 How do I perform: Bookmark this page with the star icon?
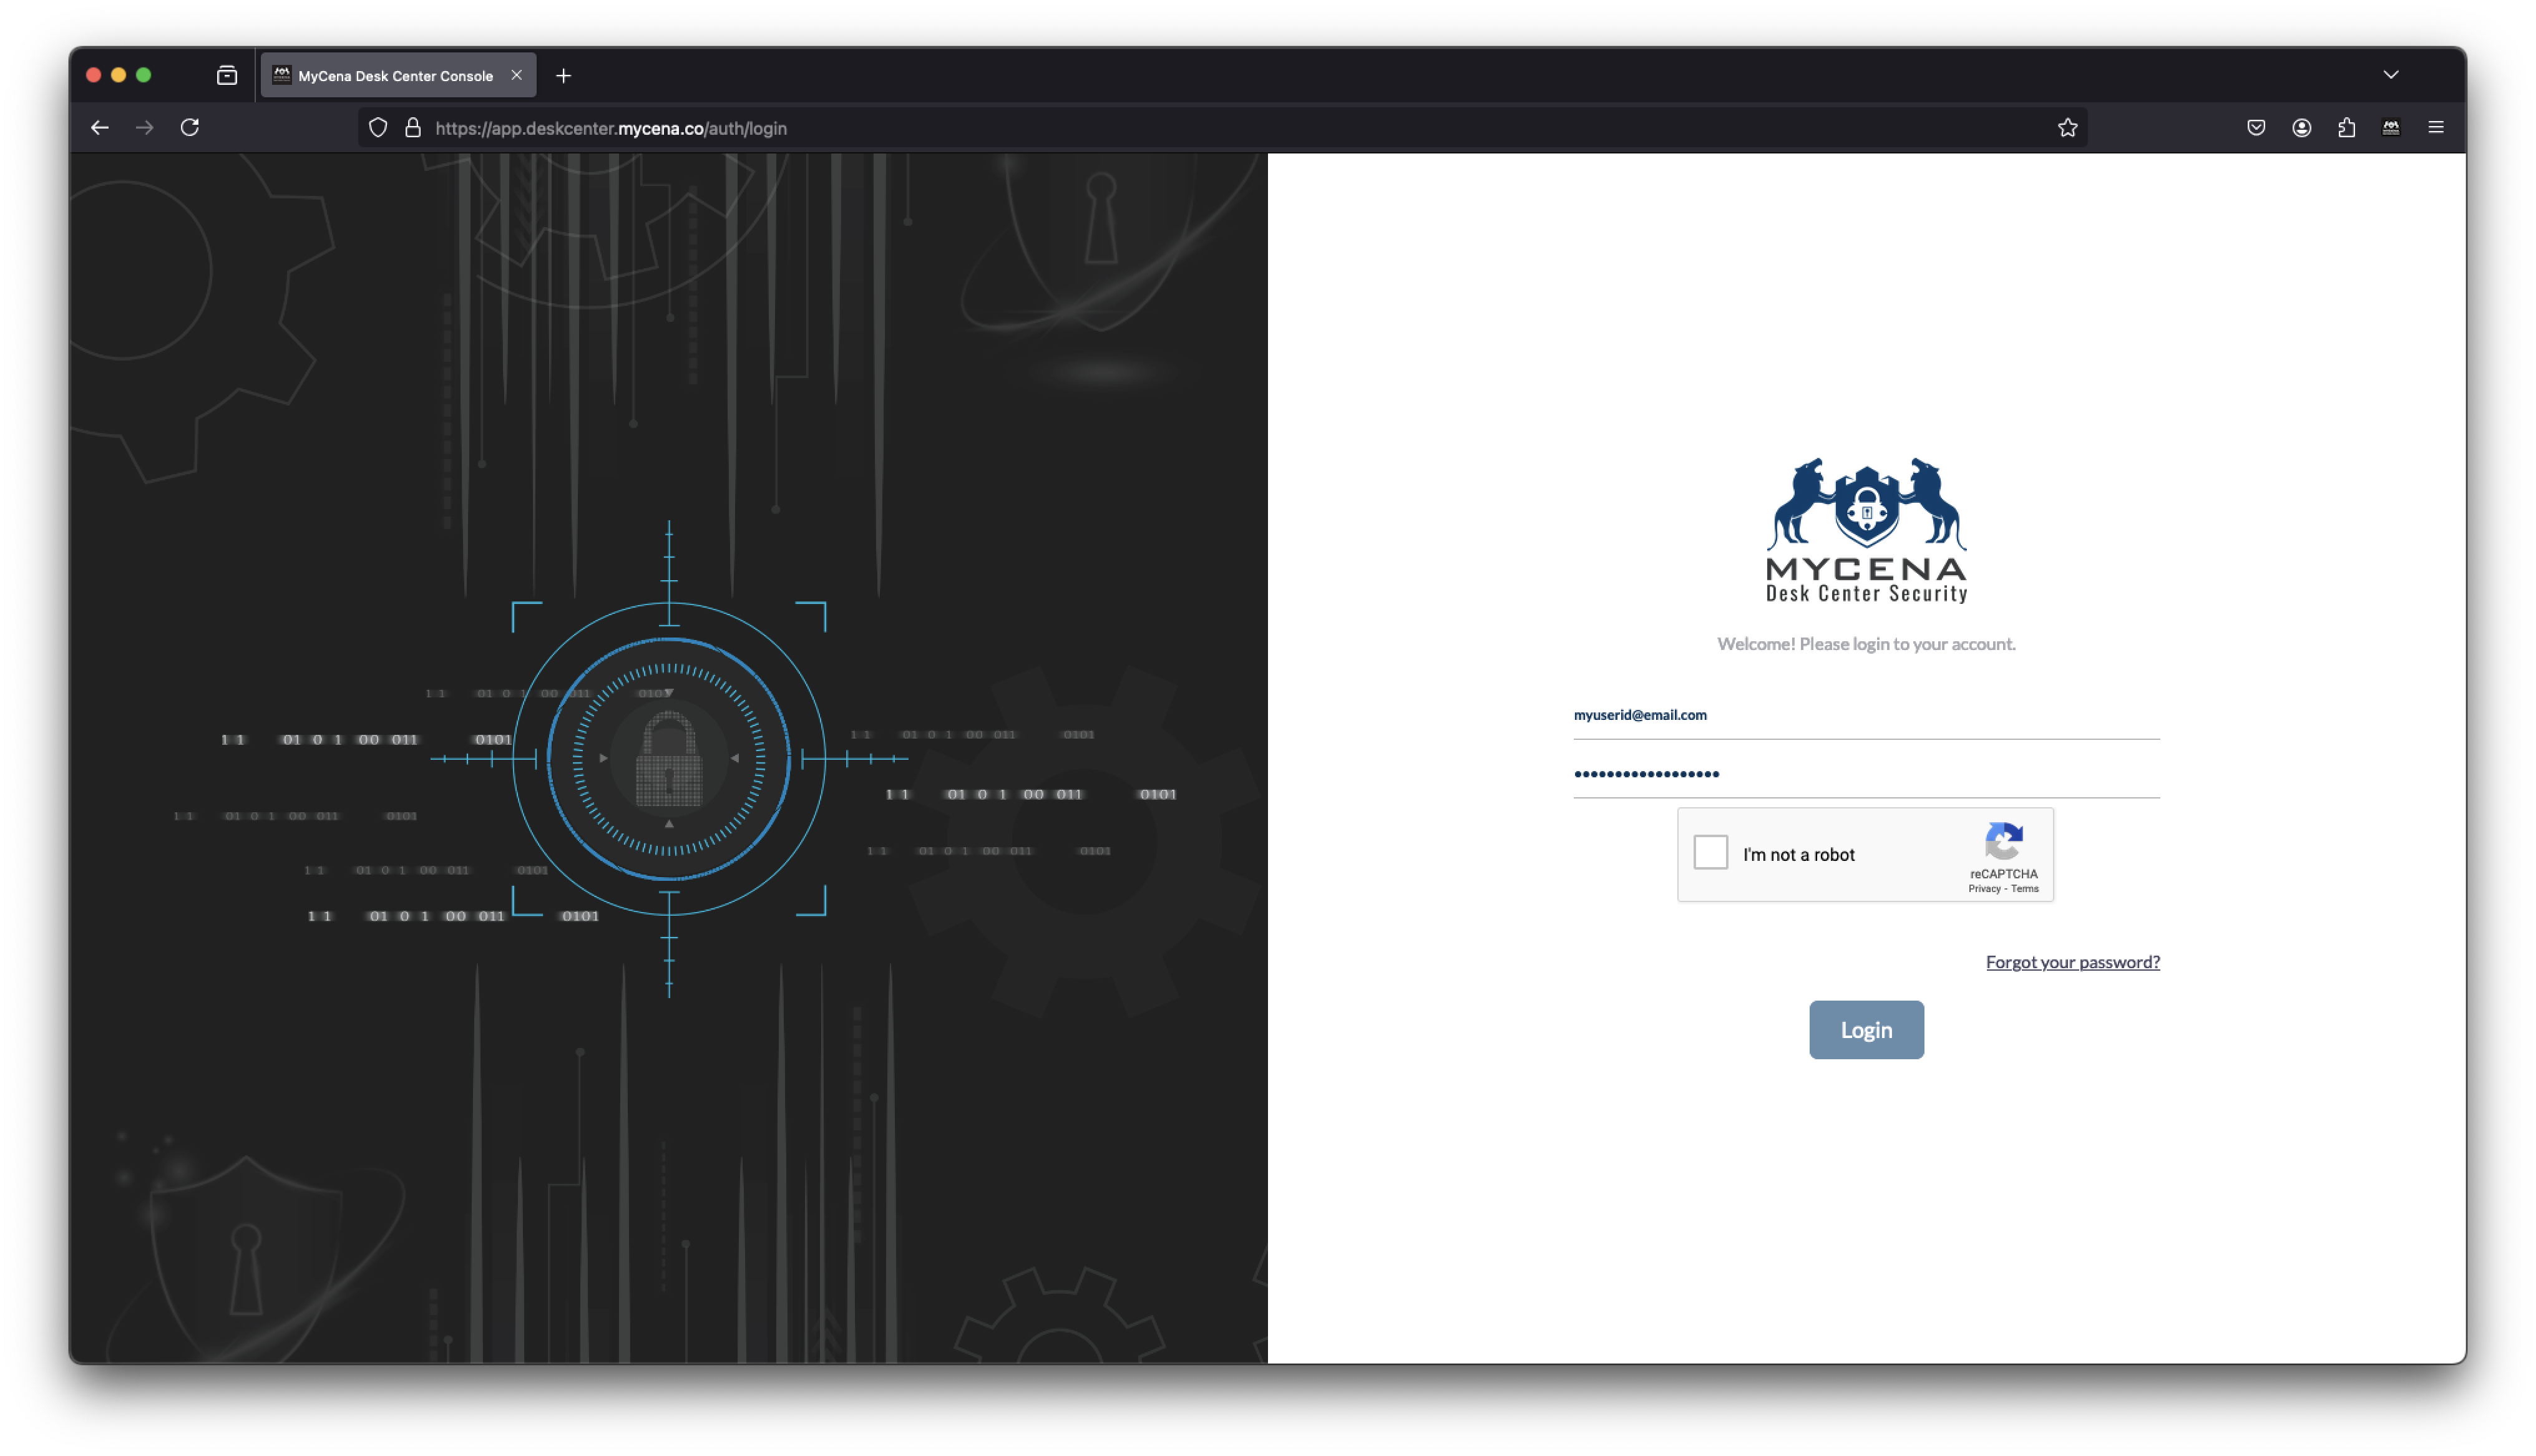click(2067, 128)
